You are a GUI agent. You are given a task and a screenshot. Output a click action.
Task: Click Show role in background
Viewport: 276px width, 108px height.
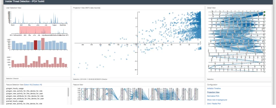217,100
